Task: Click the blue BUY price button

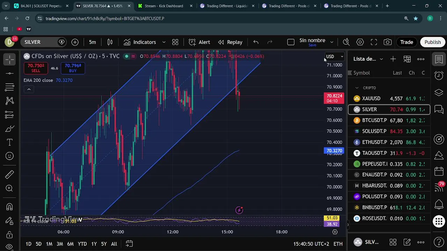Action: pyautogui.click(x=73, y=68)
